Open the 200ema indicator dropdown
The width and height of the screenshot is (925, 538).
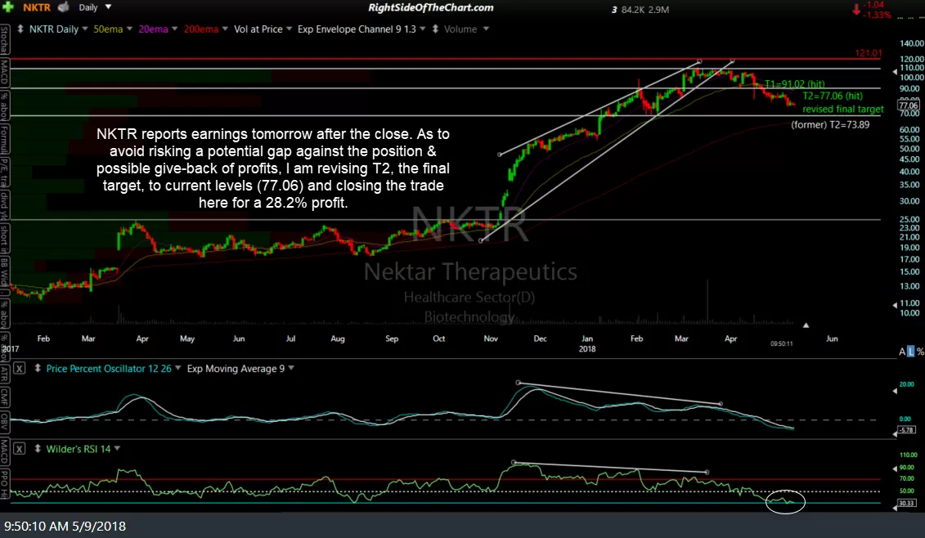tap(225, 29)
